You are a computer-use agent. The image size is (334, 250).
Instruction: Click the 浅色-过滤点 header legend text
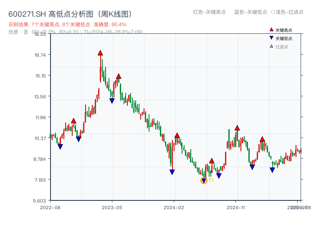(287, 12)
